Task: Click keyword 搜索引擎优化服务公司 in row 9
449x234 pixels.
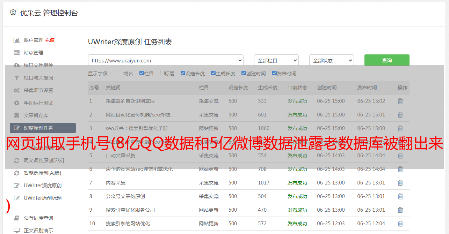Action: pyautogui.click(x=130, y=210)
